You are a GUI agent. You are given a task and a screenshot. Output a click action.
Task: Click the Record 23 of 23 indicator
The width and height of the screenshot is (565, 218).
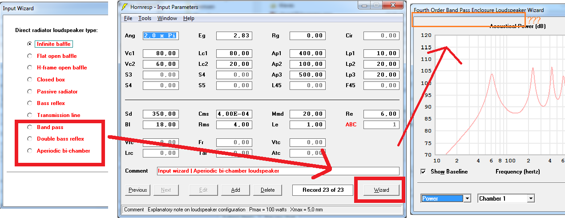(323, 190)
